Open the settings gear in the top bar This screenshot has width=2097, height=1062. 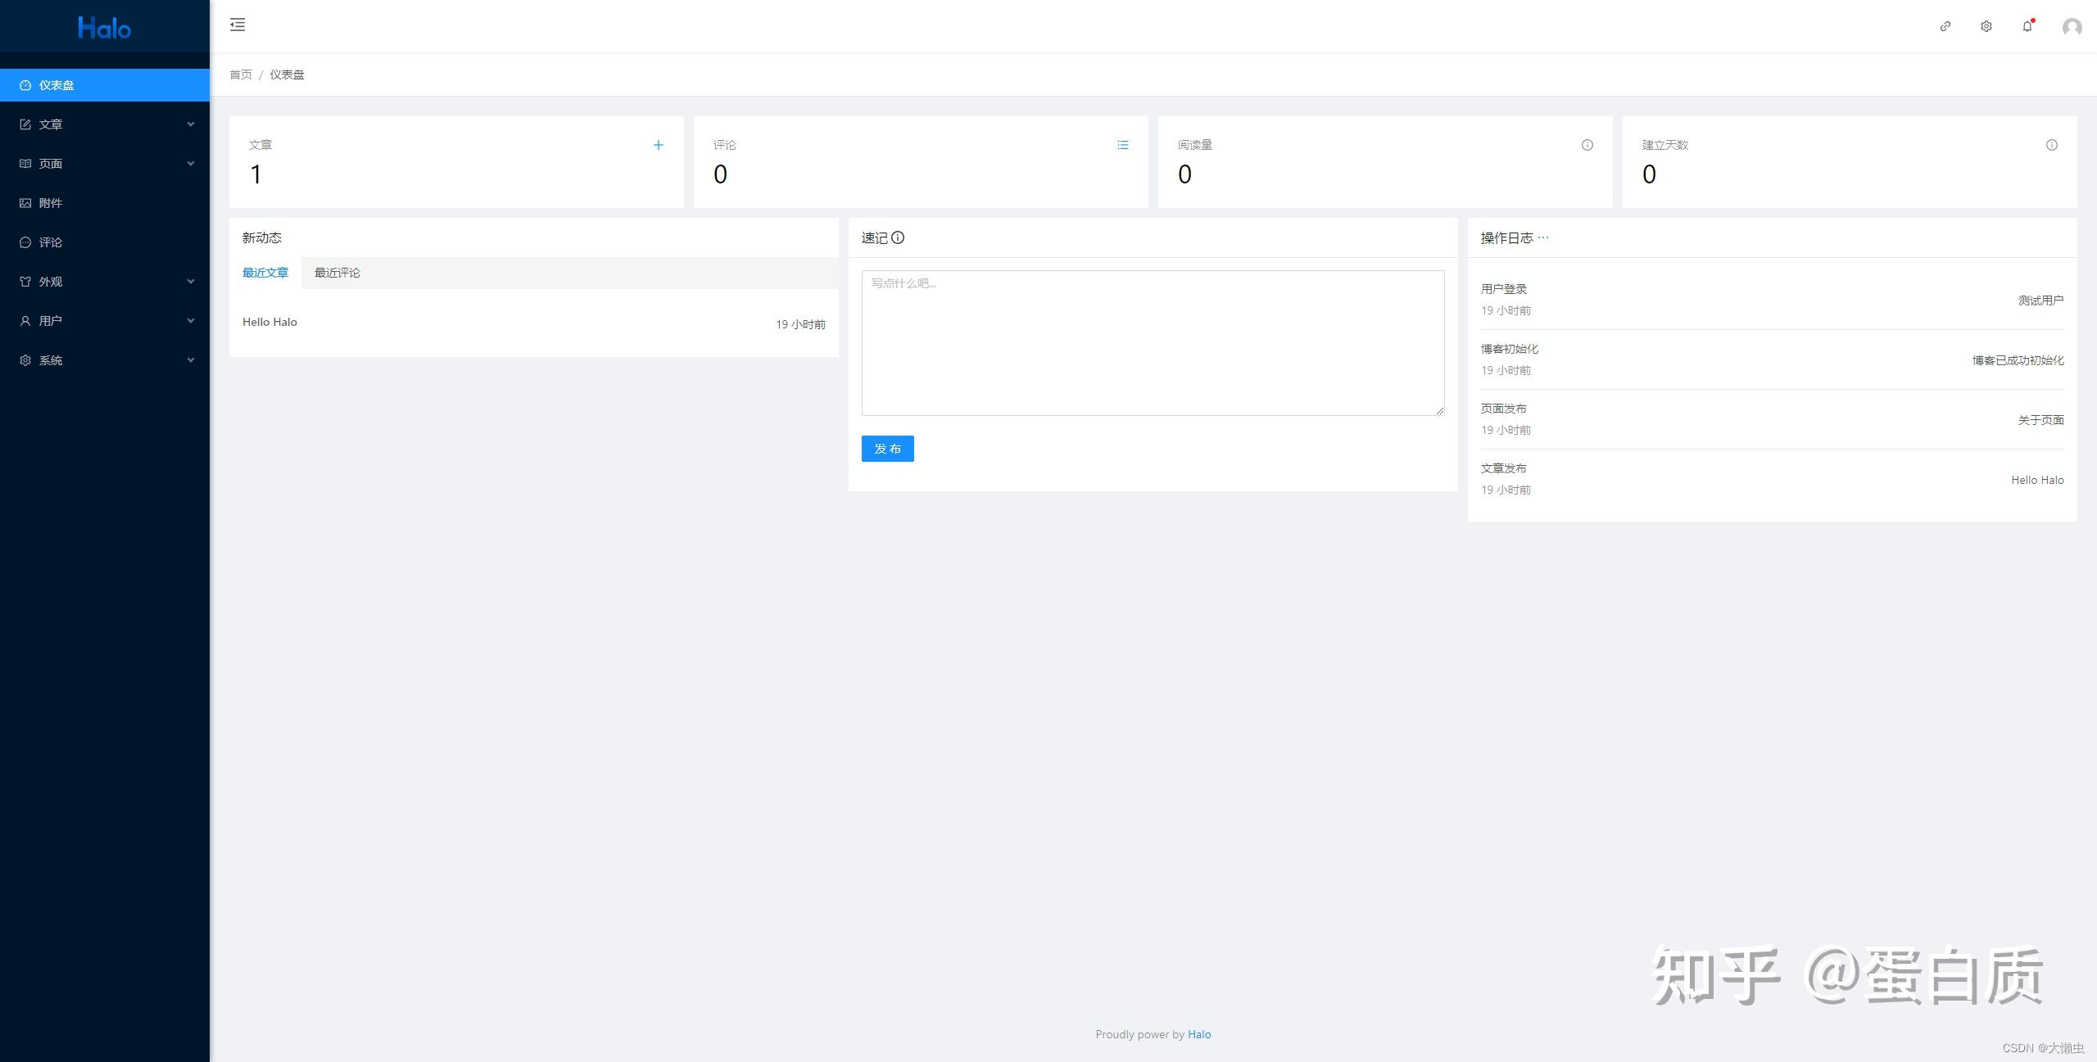click(x=1986, y=26)
